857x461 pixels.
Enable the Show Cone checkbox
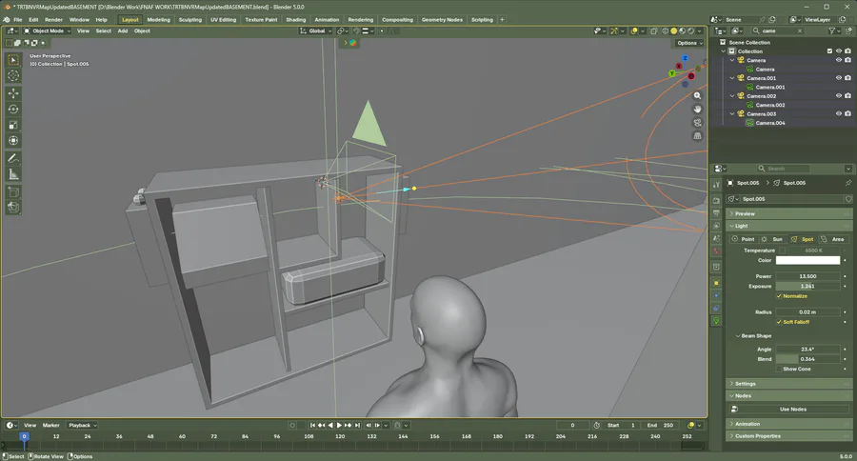[x=779, y=370]
